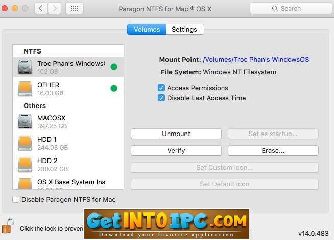Uncheck Disable Last Access Time
Image resolution: width=334 pixels, height=240 pixels.
click(161, 98)
